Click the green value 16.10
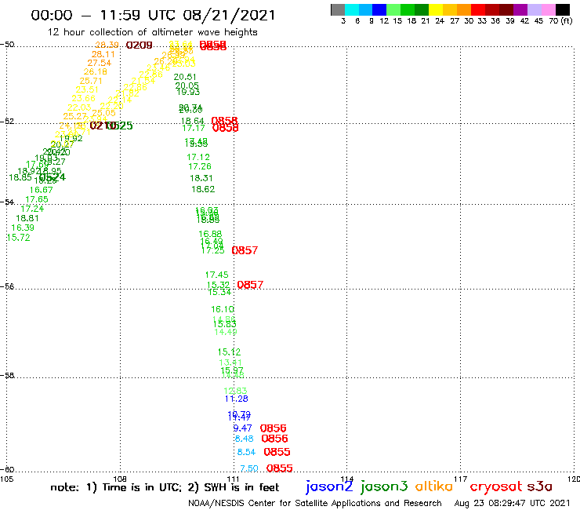The height and width of the screenshot is (510, 580). pyautogui.click(x=223, y=309)
